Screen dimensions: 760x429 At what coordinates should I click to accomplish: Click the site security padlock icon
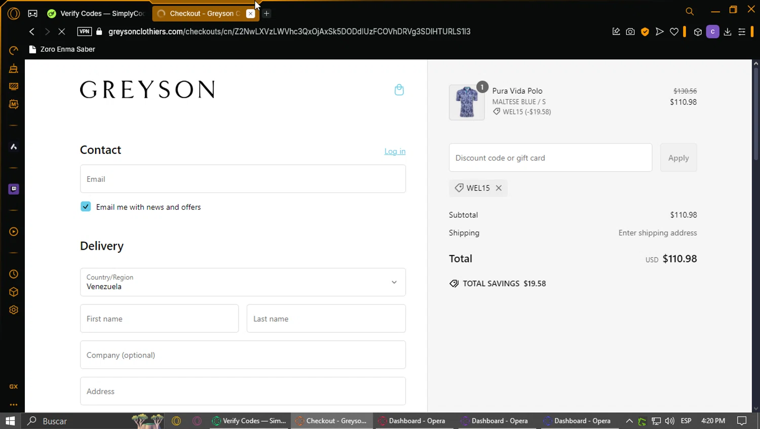pyautogui.click(x=99, y=31)
